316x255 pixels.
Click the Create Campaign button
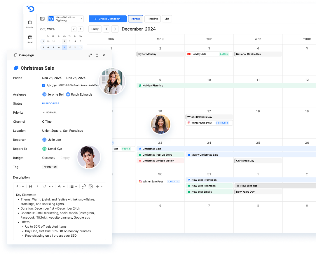(x=107, y=19)
